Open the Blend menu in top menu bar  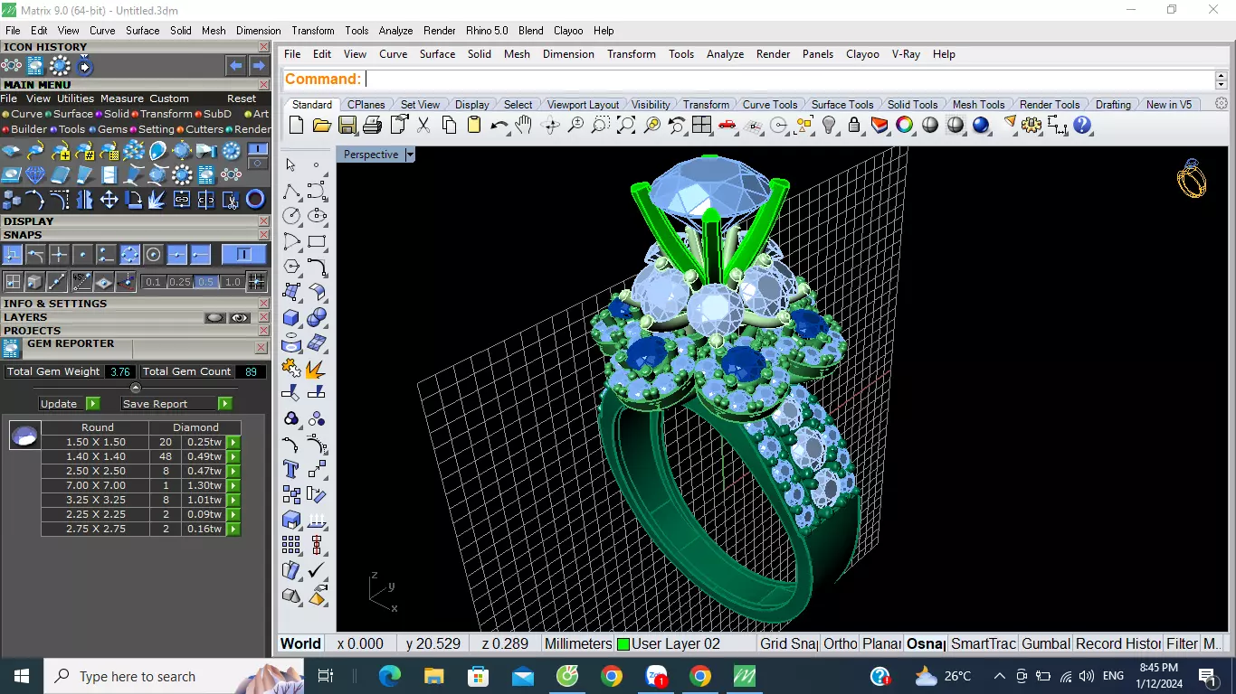pyautogui.click(x=531, y=31)
